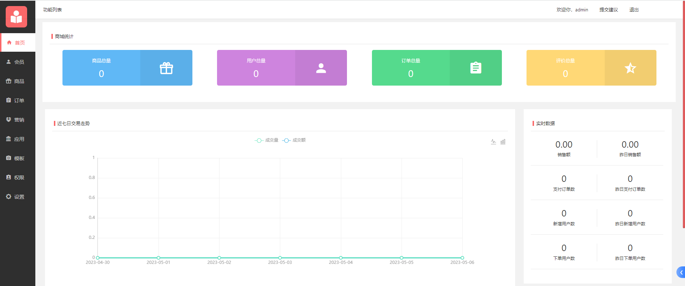Click the red vertical page scrollbar

click(684, 114)
